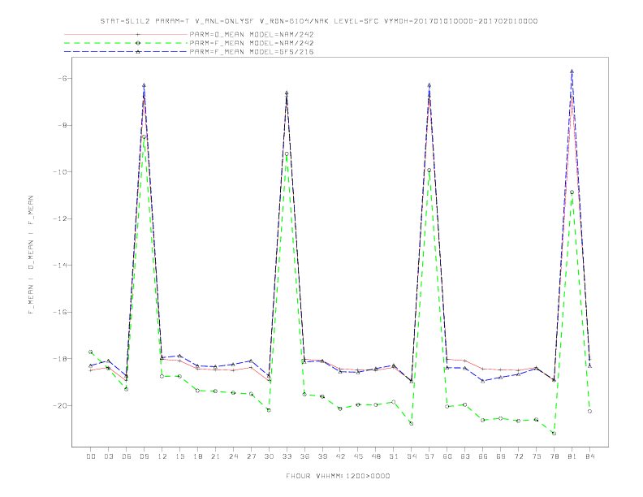
Task: Click the blue dashed line sample in legend
Action: 126,52
